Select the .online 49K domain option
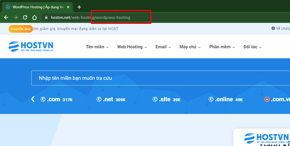290x146 pixels. 226,99
